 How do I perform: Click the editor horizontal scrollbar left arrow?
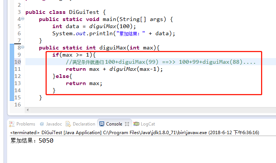pyautogui.click(x=28, y=110)
